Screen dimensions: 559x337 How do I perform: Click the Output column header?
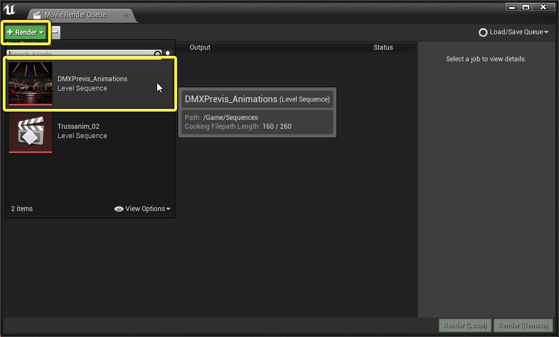[200, 47]
